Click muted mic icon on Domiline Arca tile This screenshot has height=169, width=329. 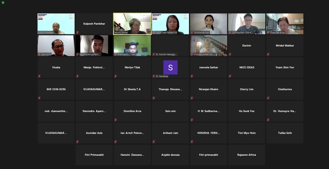click(x=116, y=120)
